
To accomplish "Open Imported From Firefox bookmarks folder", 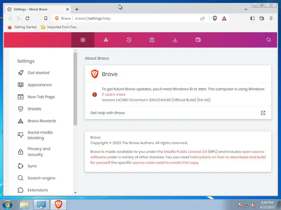I will click(x=60, y=27).
